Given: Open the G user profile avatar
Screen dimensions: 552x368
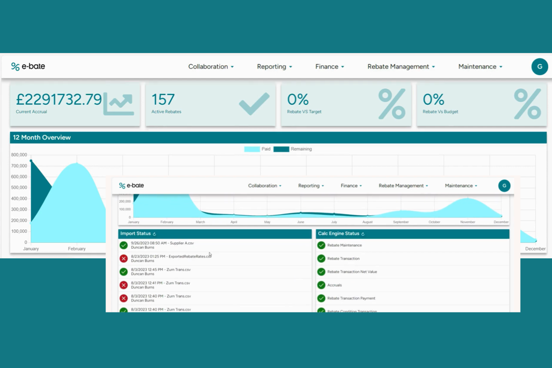Looking at the screenshot, I should coord(540,66).
